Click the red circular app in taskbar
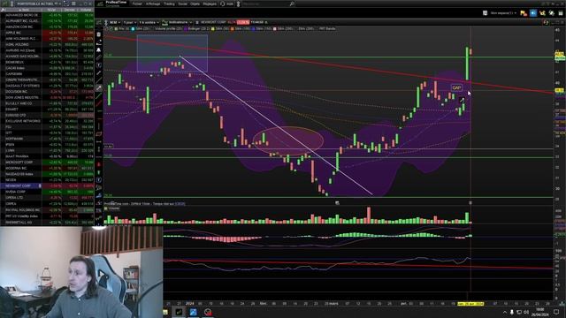The width and height of the screenshot is (566, 318). point(208,312)
